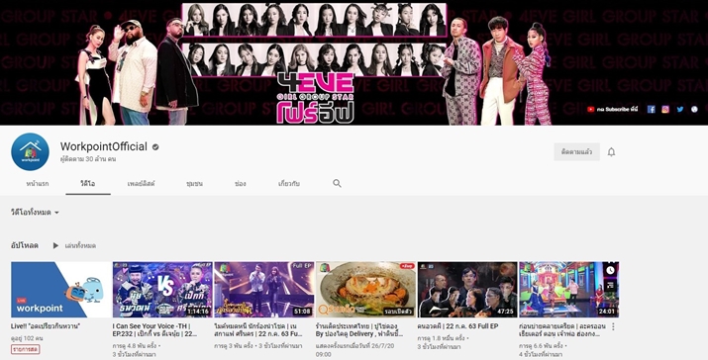708x360 pixels.
Task: Open the I Can See Your Voice EP.232 title
Action: pos(154,329)
